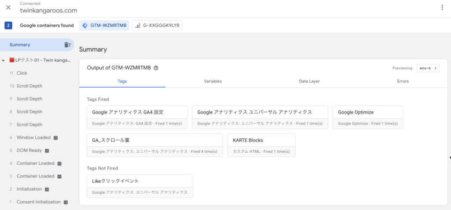Click the code icon beside Window Loaded

(x=55, y=138)
